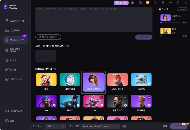Select 사운드보드 in the sidebar
This screenshot has width=190, height=130.
(x=15, y=30)
